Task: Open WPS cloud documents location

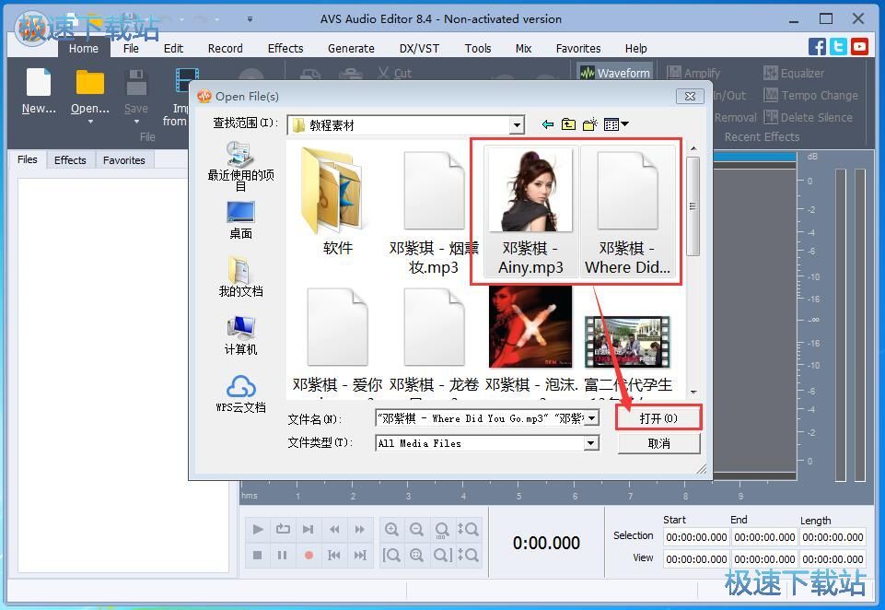Action: (x=240, y=393)
